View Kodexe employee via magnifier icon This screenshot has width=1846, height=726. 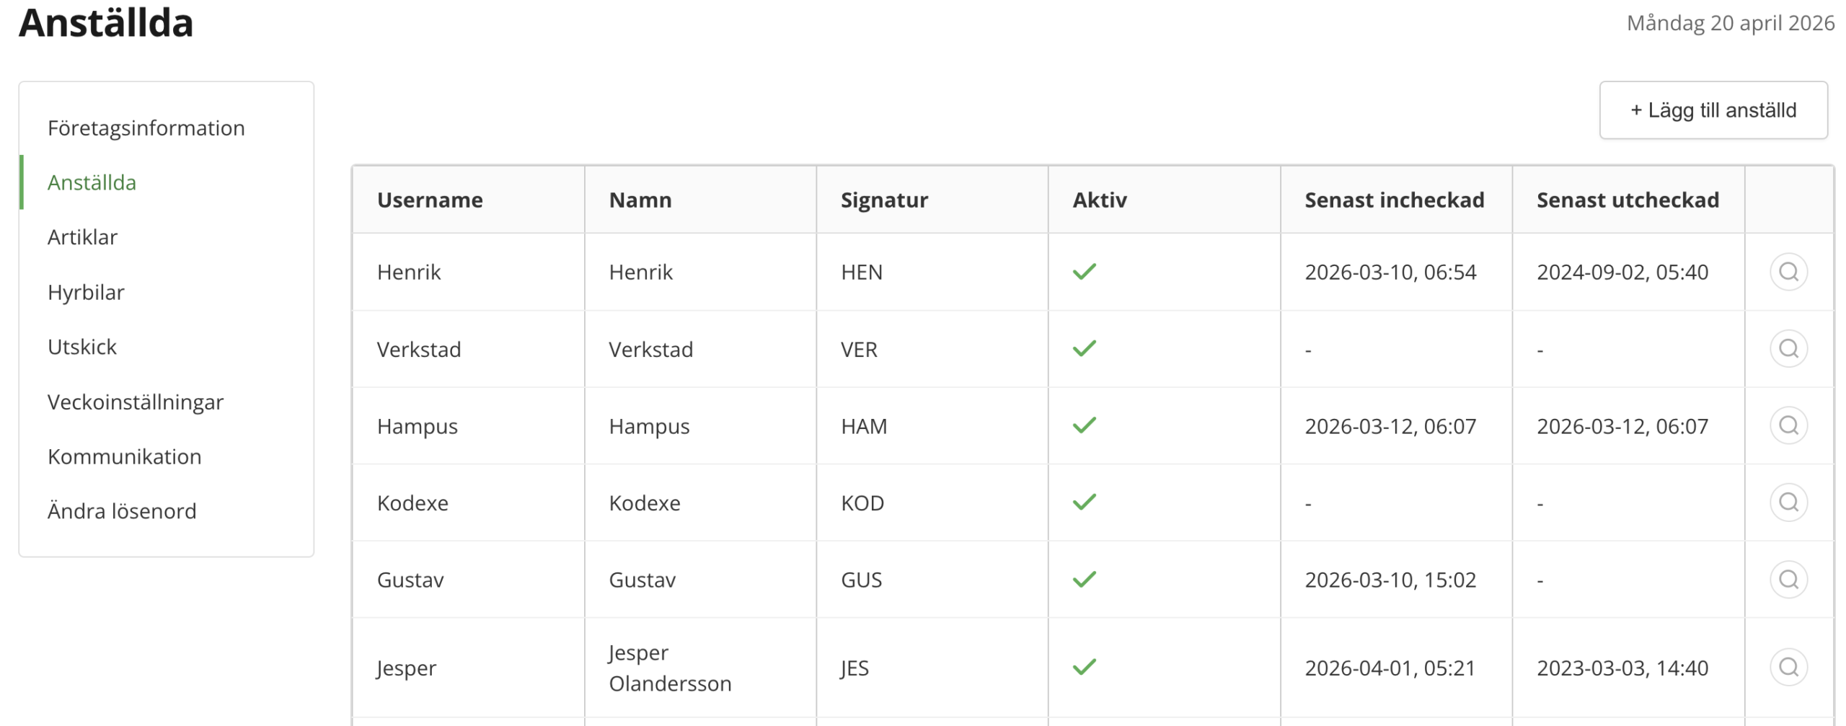coord(1788,502)
